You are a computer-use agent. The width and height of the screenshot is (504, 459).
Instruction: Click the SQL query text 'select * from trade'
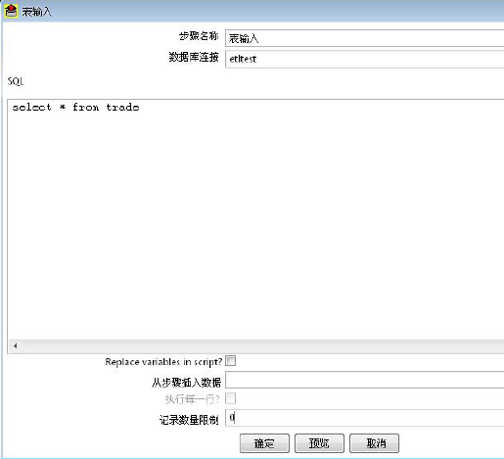(75, 108)
